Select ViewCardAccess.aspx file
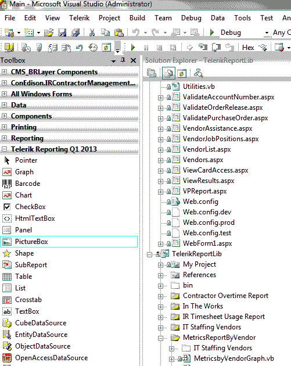The height and width of the screenshot is (366, 291). [x=215, y=170]
